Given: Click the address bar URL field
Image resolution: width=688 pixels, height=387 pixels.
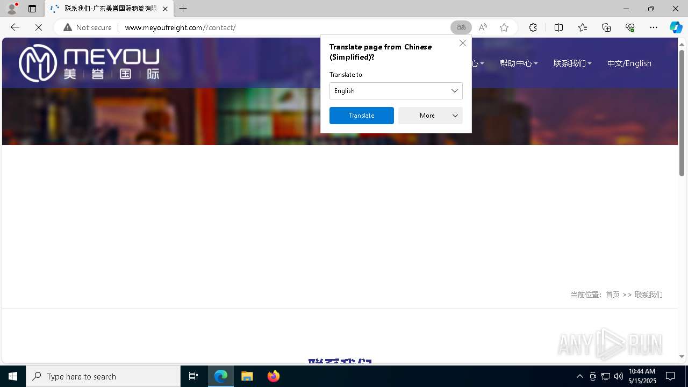Looking at the screenshot, I should coord(285,27).
